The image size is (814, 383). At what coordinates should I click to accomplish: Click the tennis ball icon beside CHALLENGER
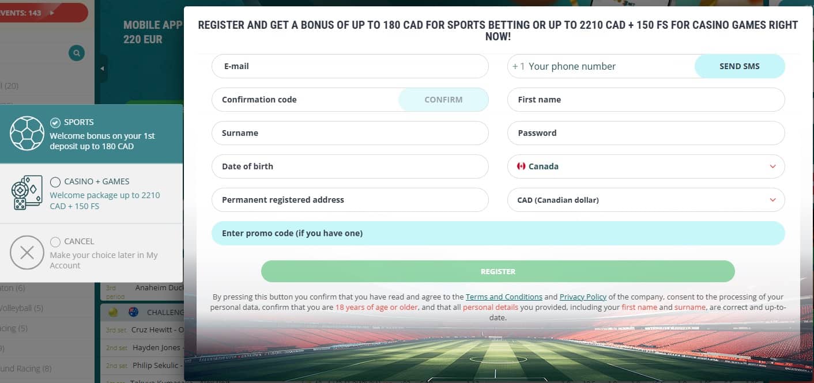[x=113, y=312]
